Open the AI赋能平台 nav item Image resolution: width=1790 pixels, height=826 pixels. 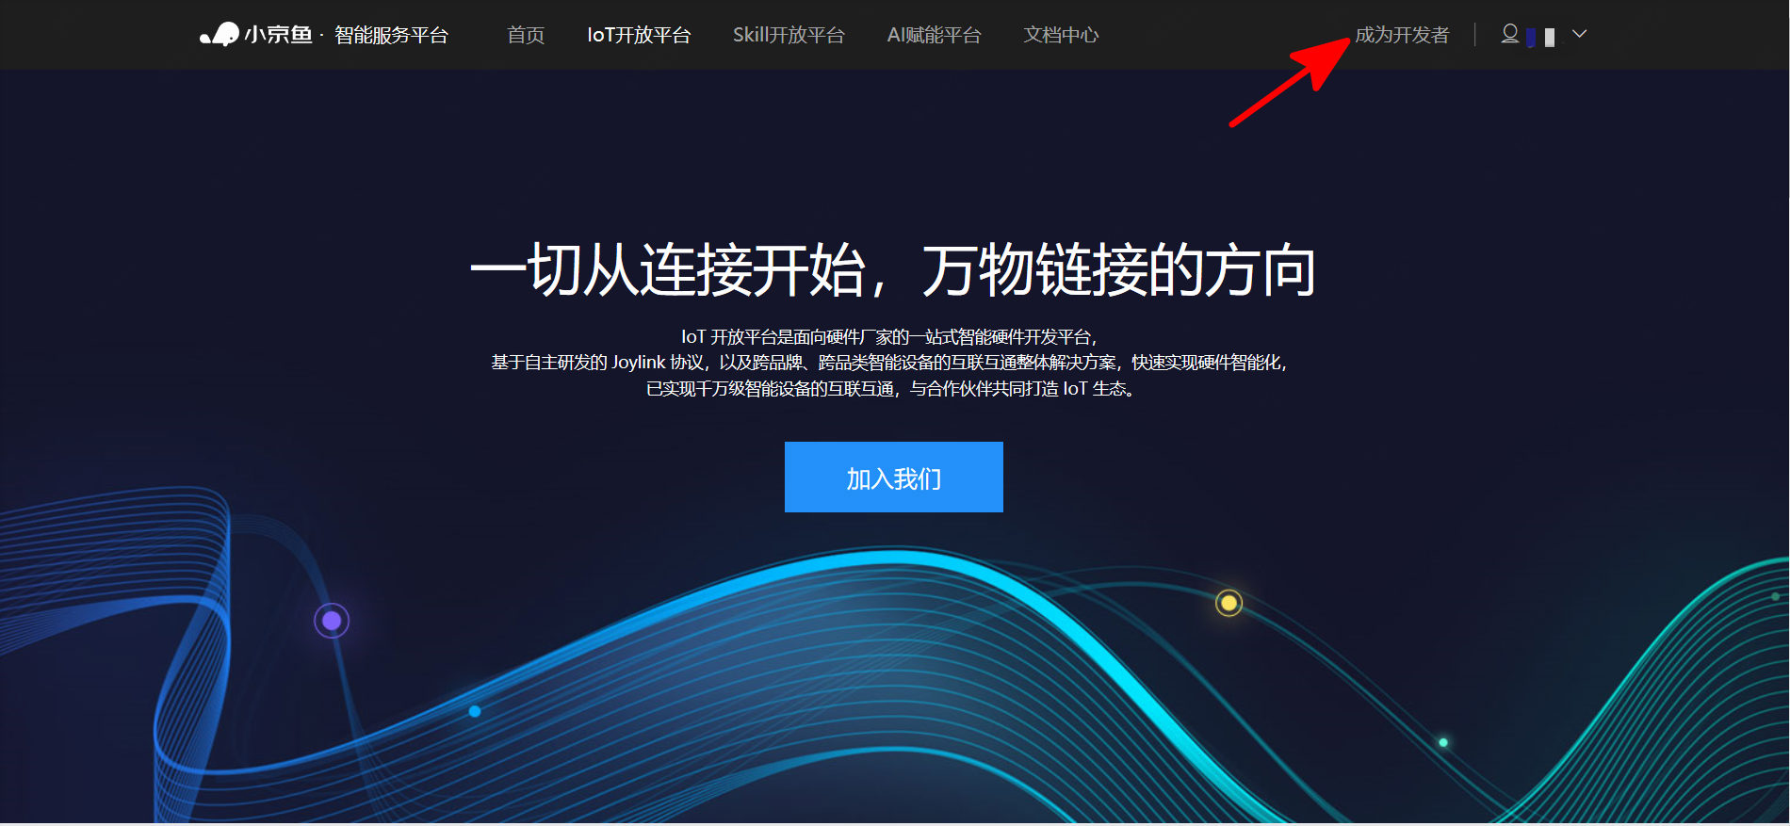pos(934,35)
